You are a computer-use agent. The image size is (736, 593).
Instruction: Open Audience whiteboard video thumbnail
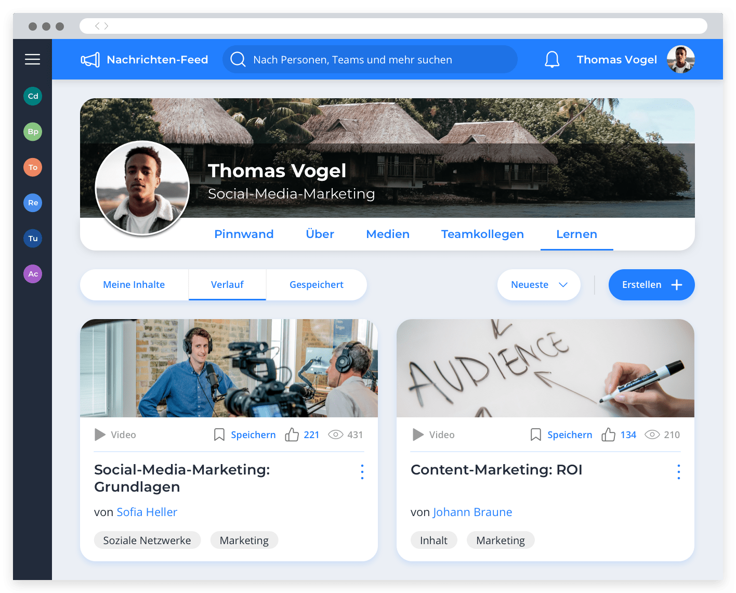coord(545,368)
